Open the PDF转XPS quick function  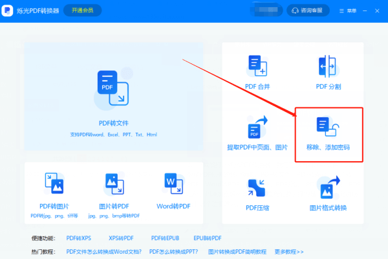(x=79, y=238)
